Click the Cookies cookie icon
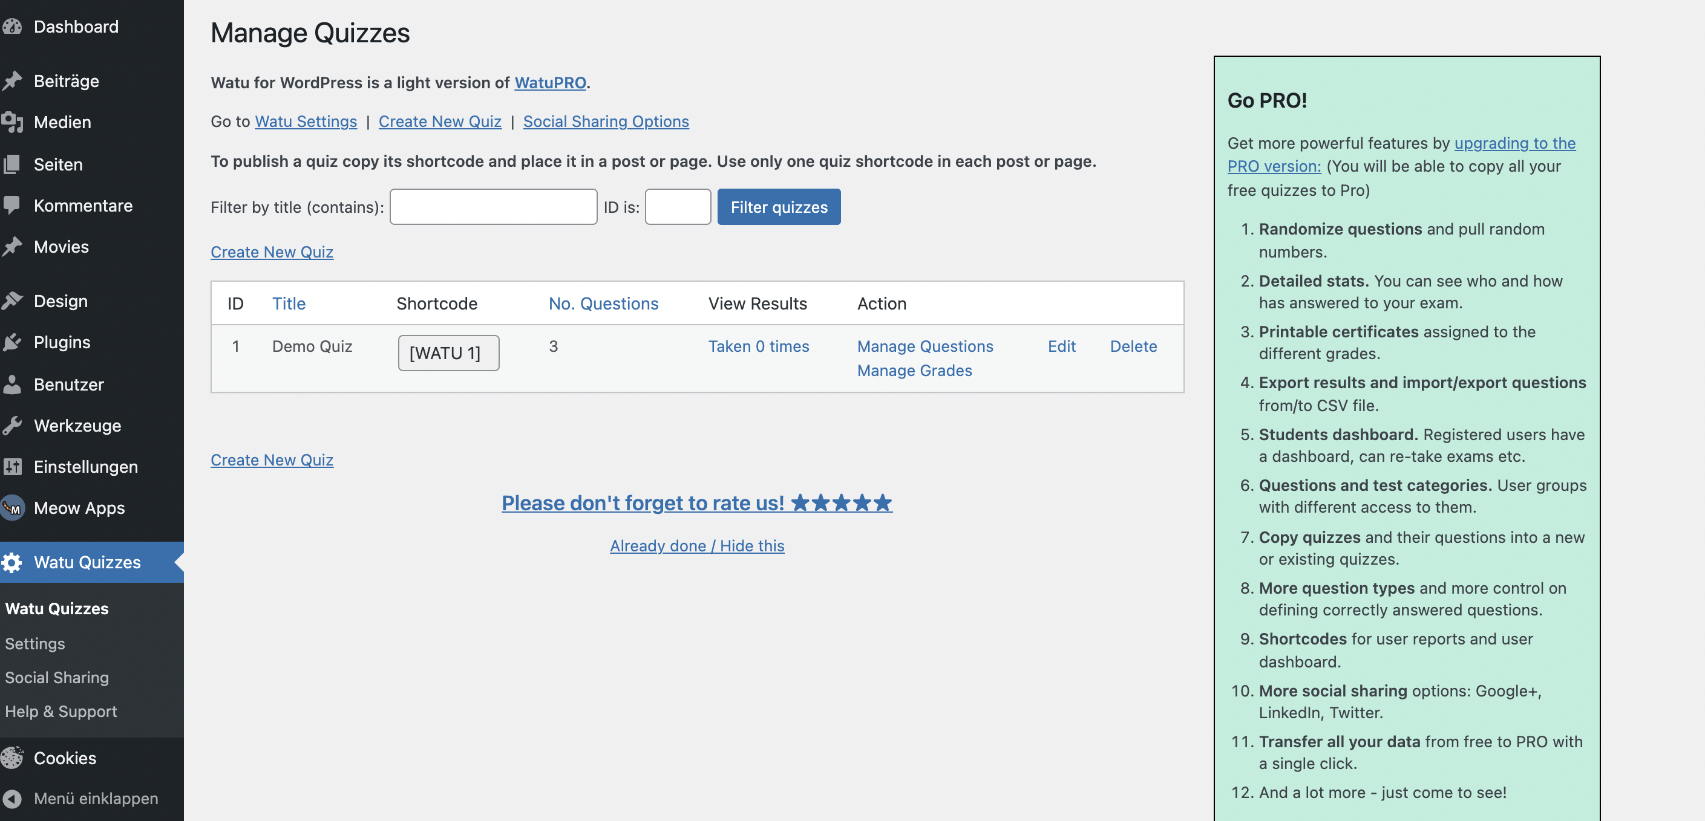This screenshot has height=821, width=1705. (13, 758)
